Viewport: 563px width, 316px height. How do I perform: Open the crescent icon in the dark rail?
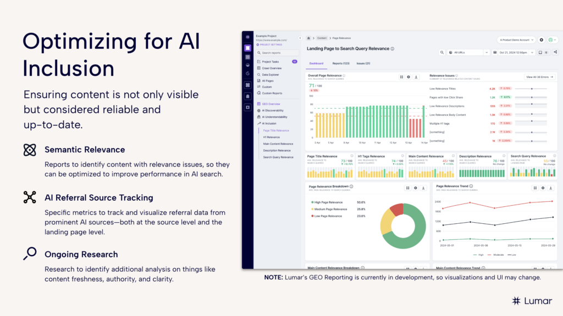coord(247,74)
